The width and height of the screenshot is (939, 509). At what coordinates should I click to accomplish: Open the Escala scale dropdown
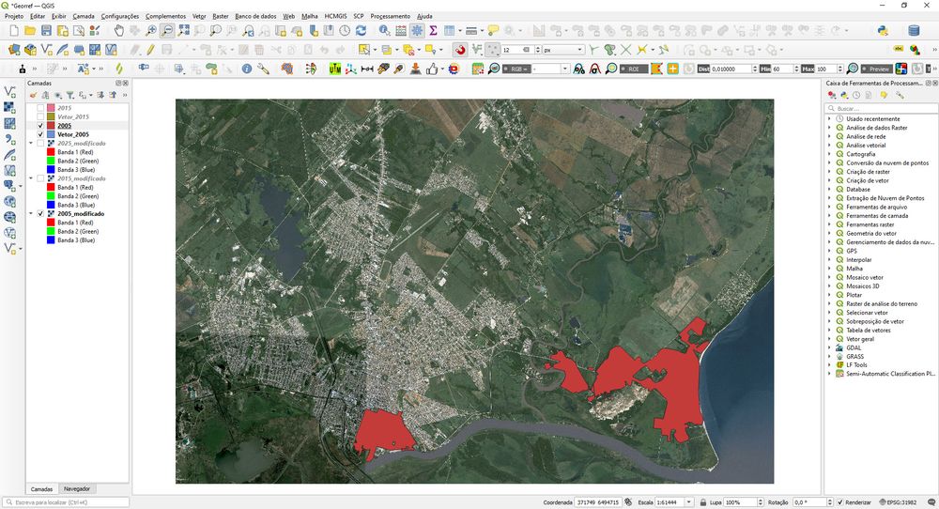688,502
